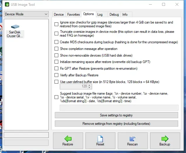Check Suggest backup image file name
186x153 pixels.
56,97
